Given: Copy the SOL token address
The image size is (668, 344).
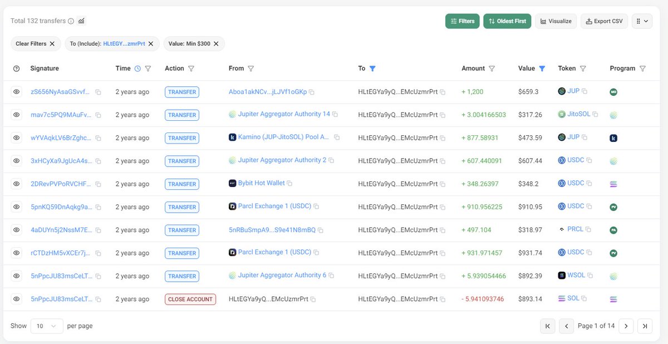Looking at the screenshot, I should coord(584,299).
